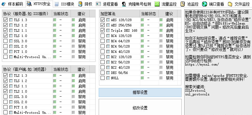Image resolution: width=252 pixels, height=115 pixels.
Task: Click the info icon beside RC4 64/128
Action: coord(108,41)
